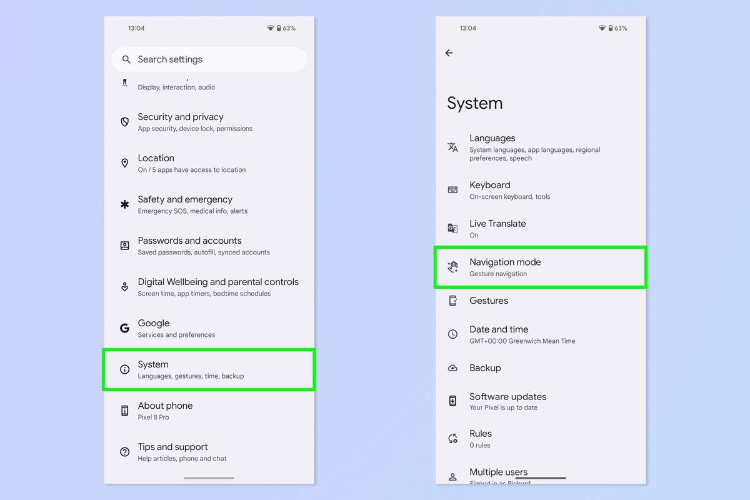
Task: Tap the Backup cloud icon
Action: [452, 368]
